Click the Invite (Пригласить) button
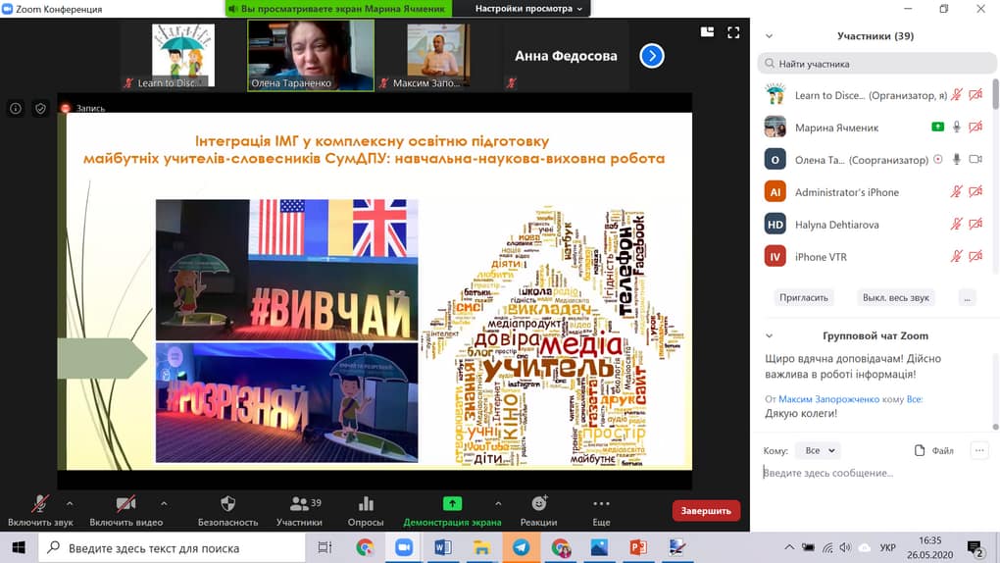 click(x=804, y=297)
